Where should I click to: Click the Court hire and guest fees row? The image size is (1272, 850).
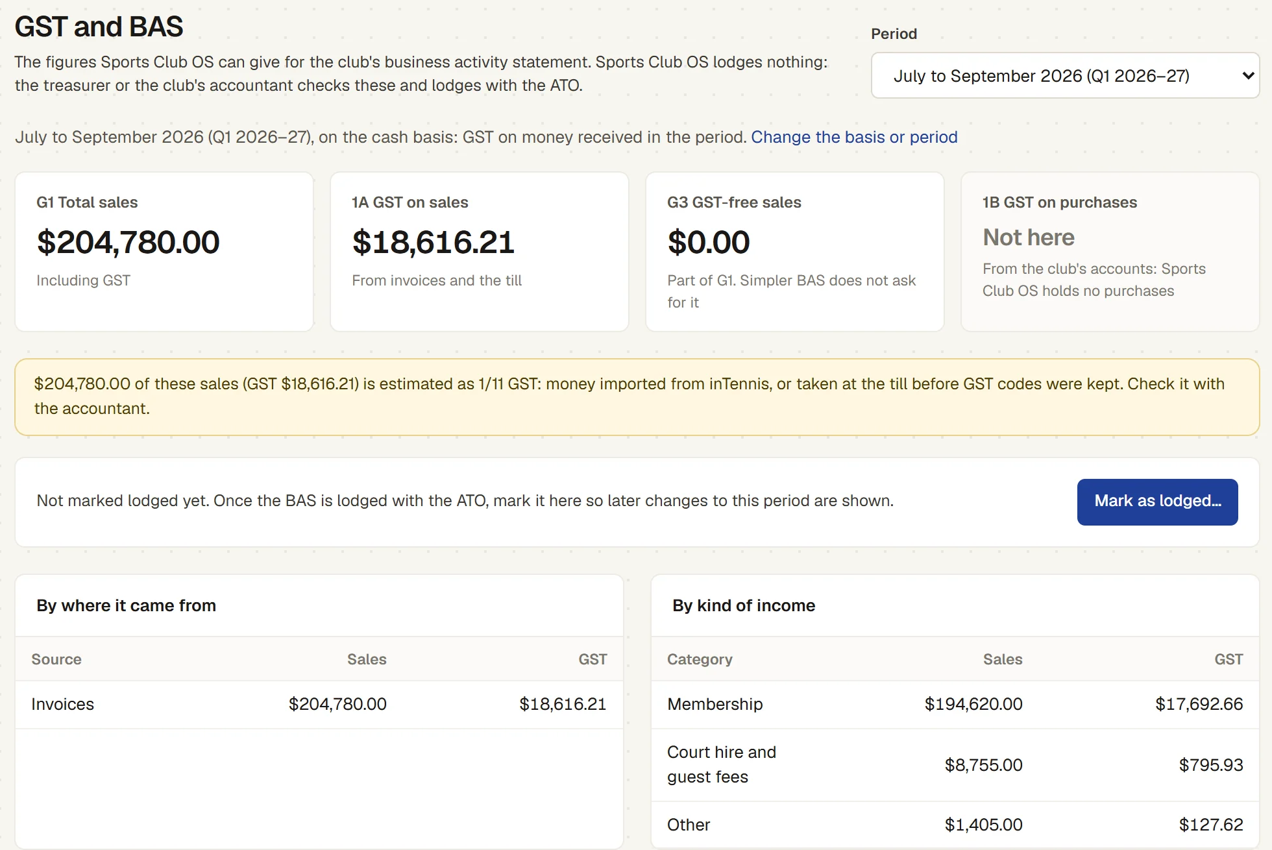tap(955, 764)
